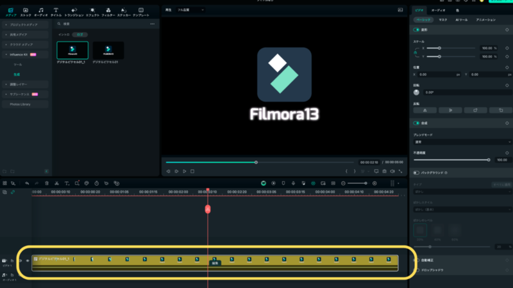Undo the last action
Image resolution: width=513 pixels, height=288 pixels.
click(27, 184)
